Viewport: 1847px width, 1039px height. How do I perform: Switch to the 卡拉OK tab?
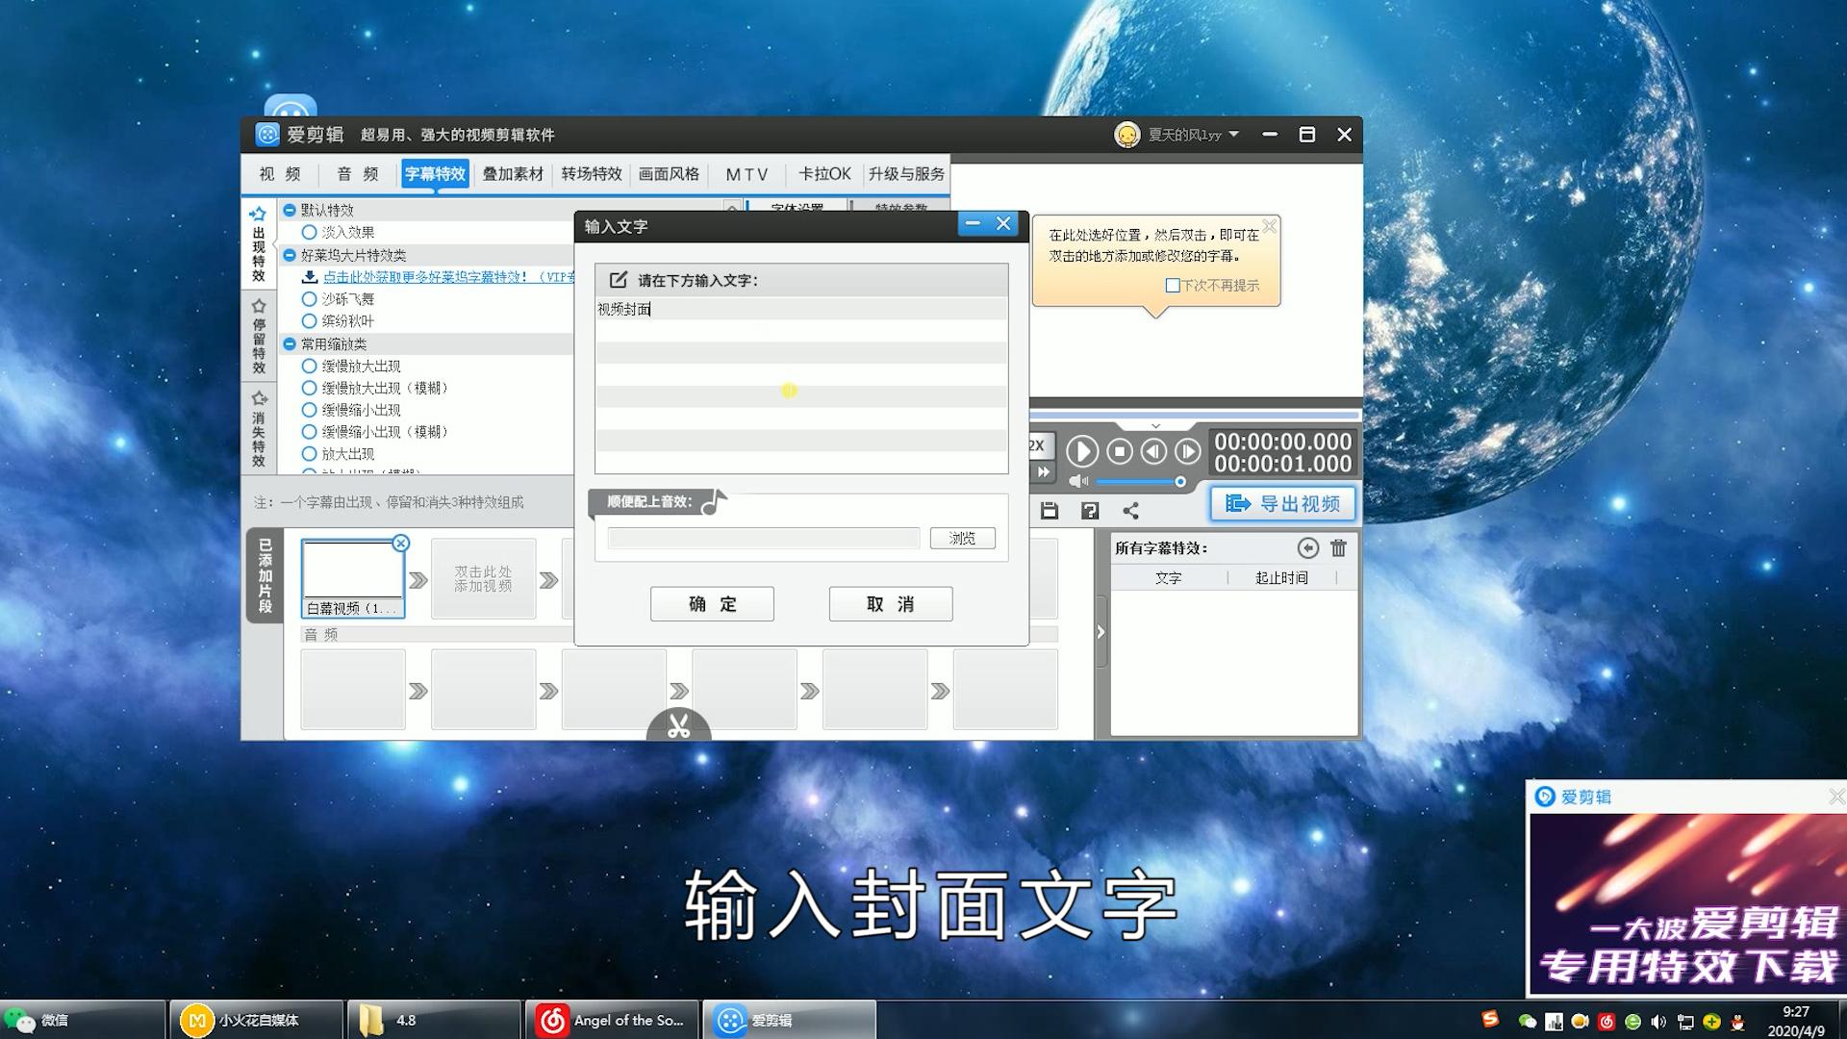pos(824,174)
